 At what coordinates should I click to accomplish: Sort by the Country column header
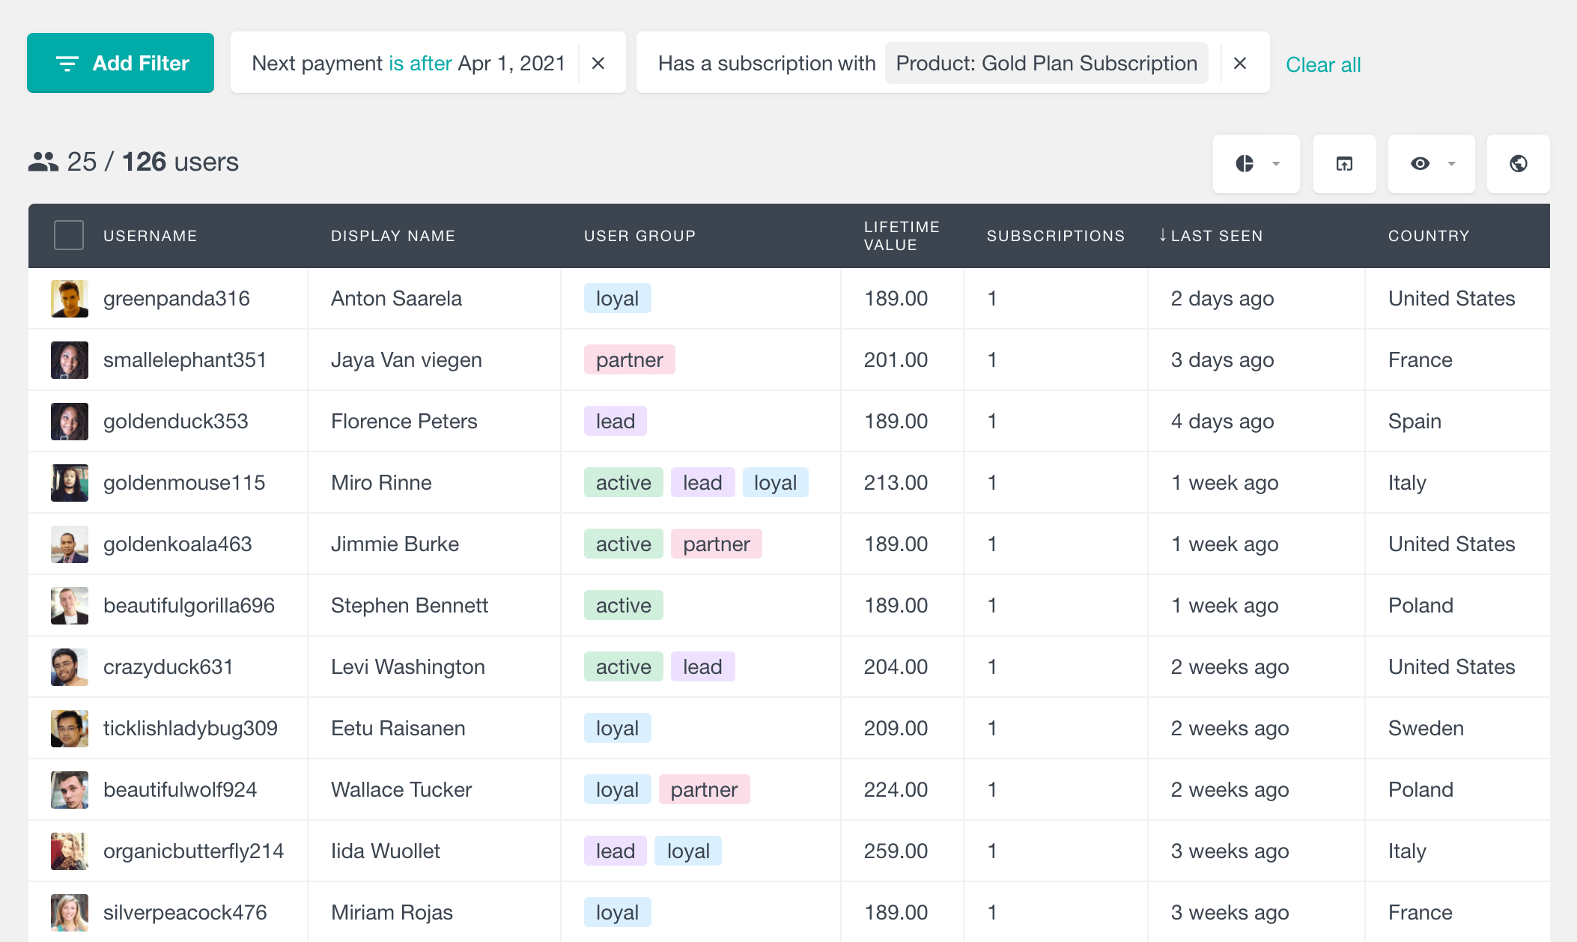1429,236
